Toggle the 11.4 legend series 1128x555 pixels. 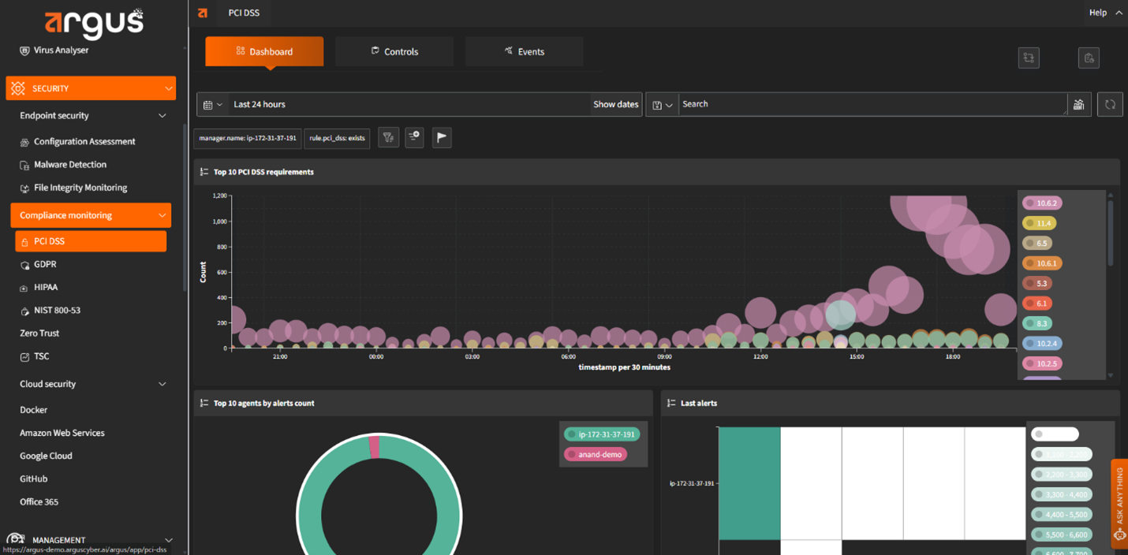tap(1039, 223)
